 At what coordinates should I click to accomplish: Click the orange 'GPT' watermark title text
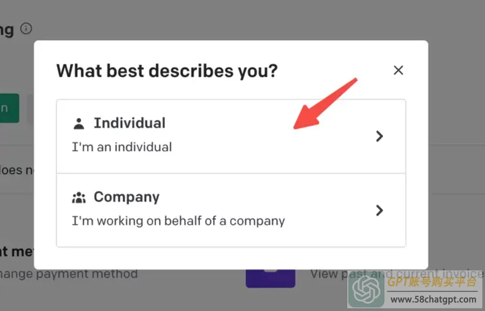coord(432,282)
